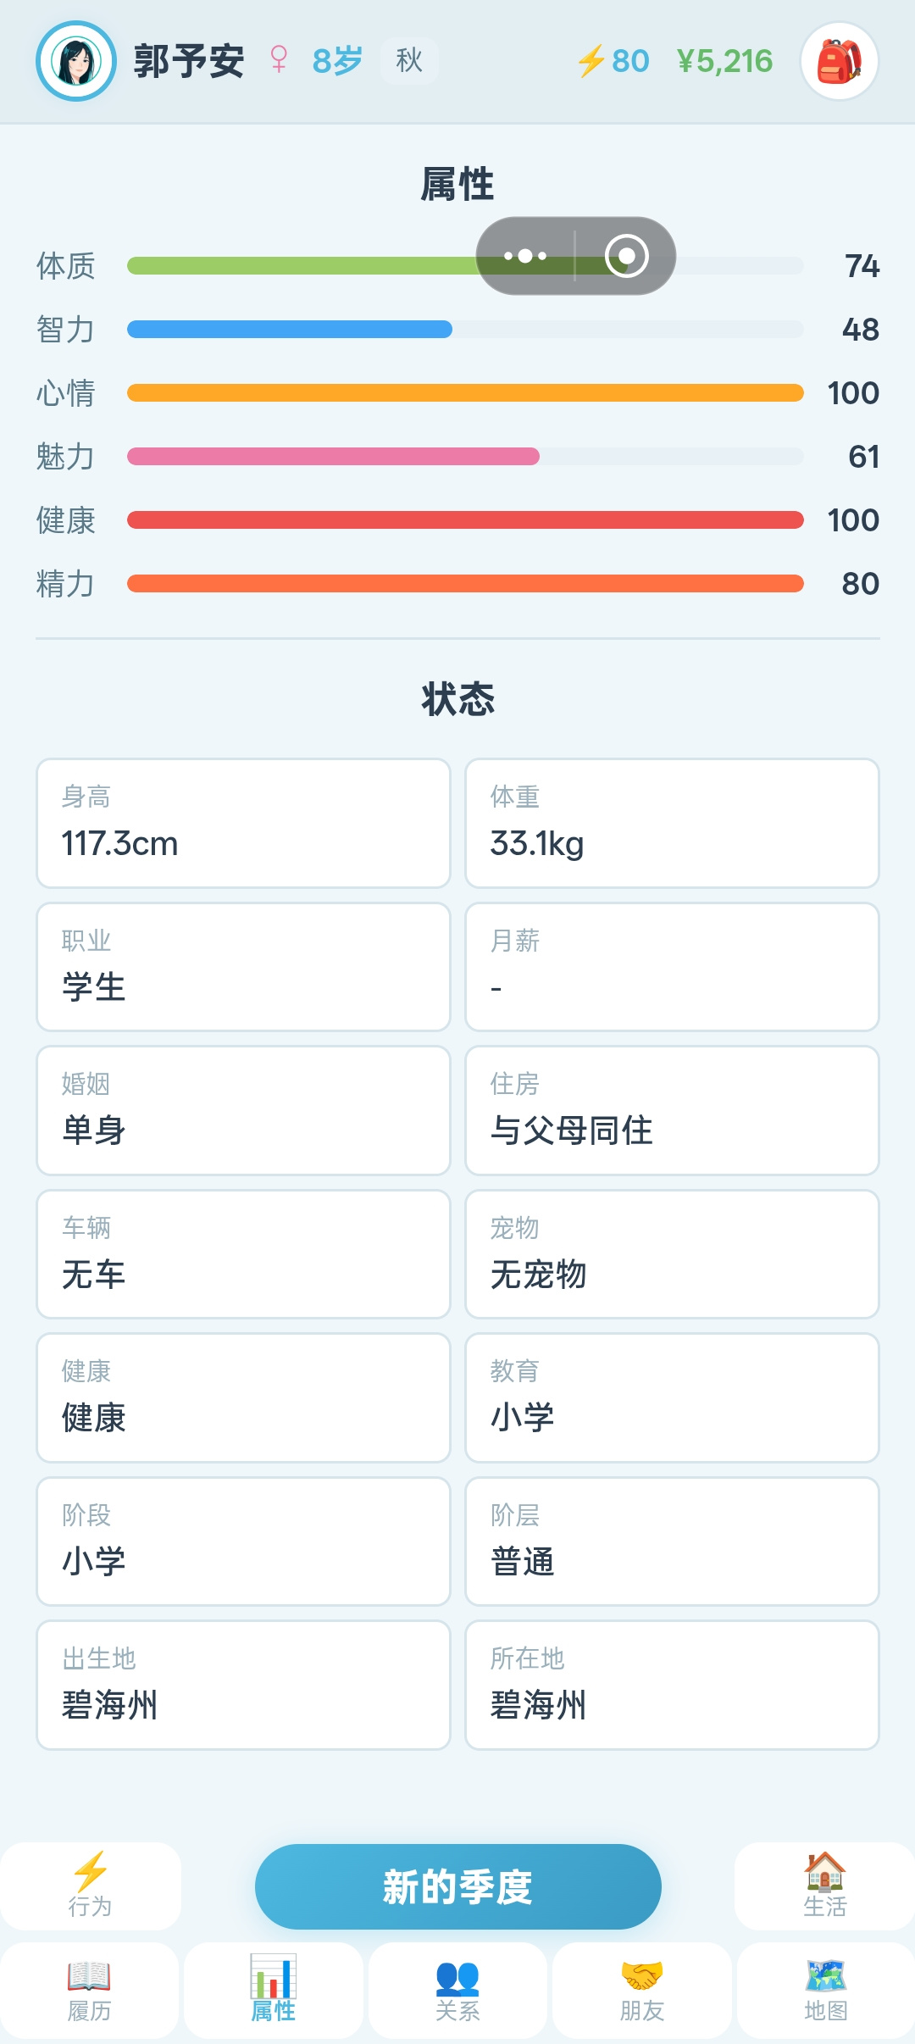Tap the 住房 与父母同住 status card

coord(672,1110)
